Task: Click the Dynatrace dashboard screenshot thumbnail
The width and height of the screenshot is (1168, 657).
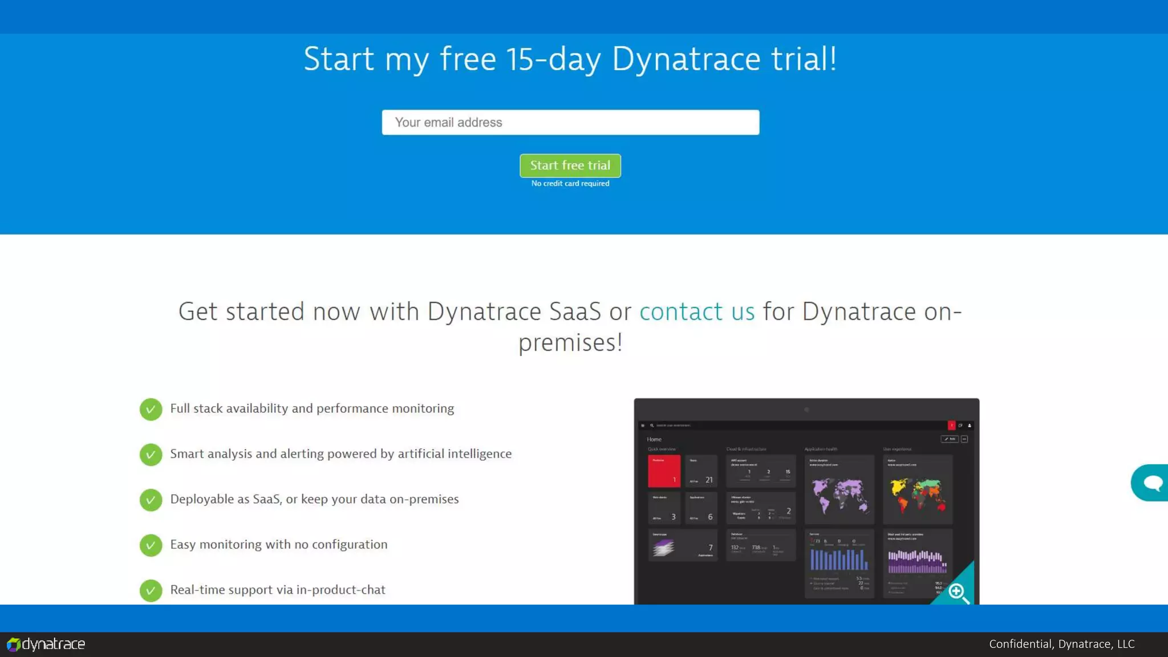Action: [x=806, y=501]
